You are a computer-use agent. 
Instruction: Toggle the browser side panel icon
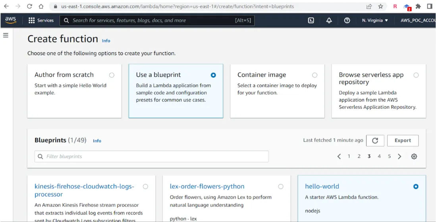tap(430, 6)
